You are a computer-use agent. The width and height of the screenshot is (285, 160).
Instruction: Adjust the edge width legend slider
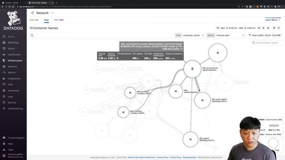[274, 125]
